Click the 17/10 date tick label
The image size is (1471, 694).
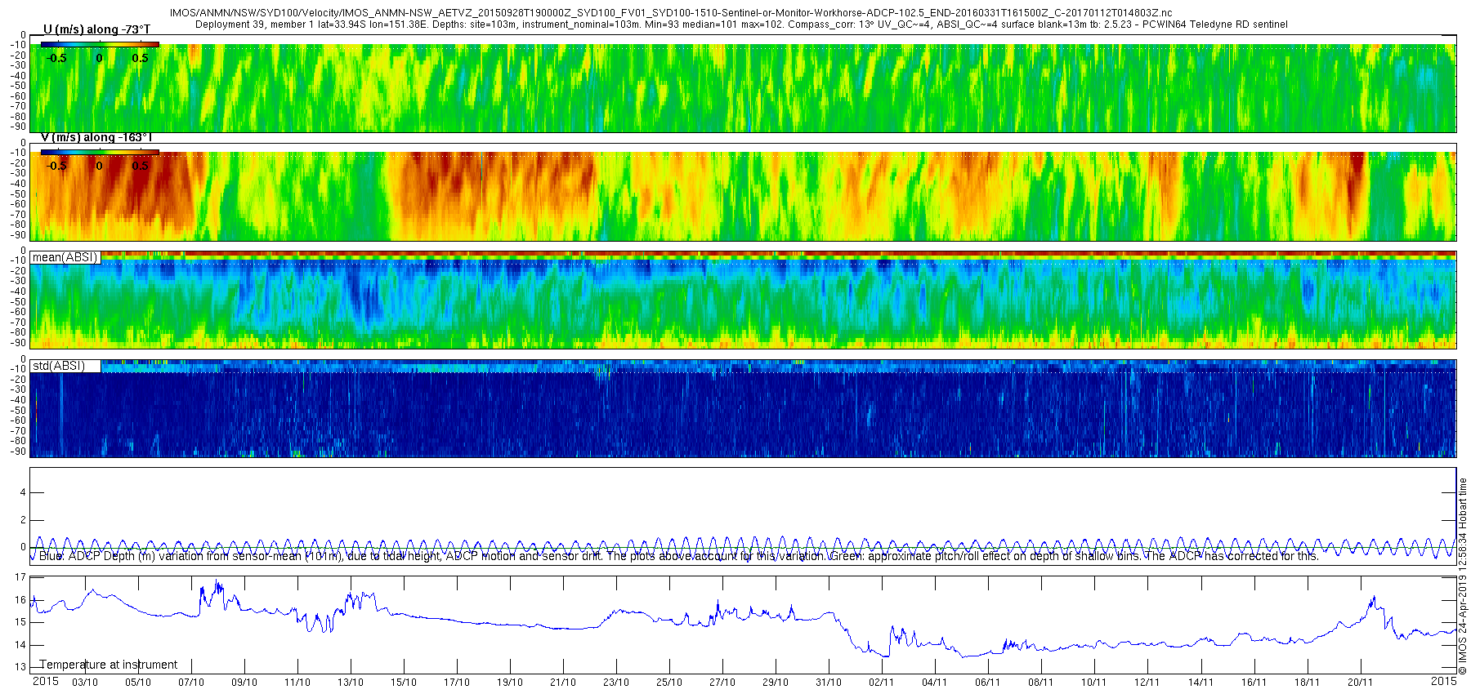coord(457,682)
